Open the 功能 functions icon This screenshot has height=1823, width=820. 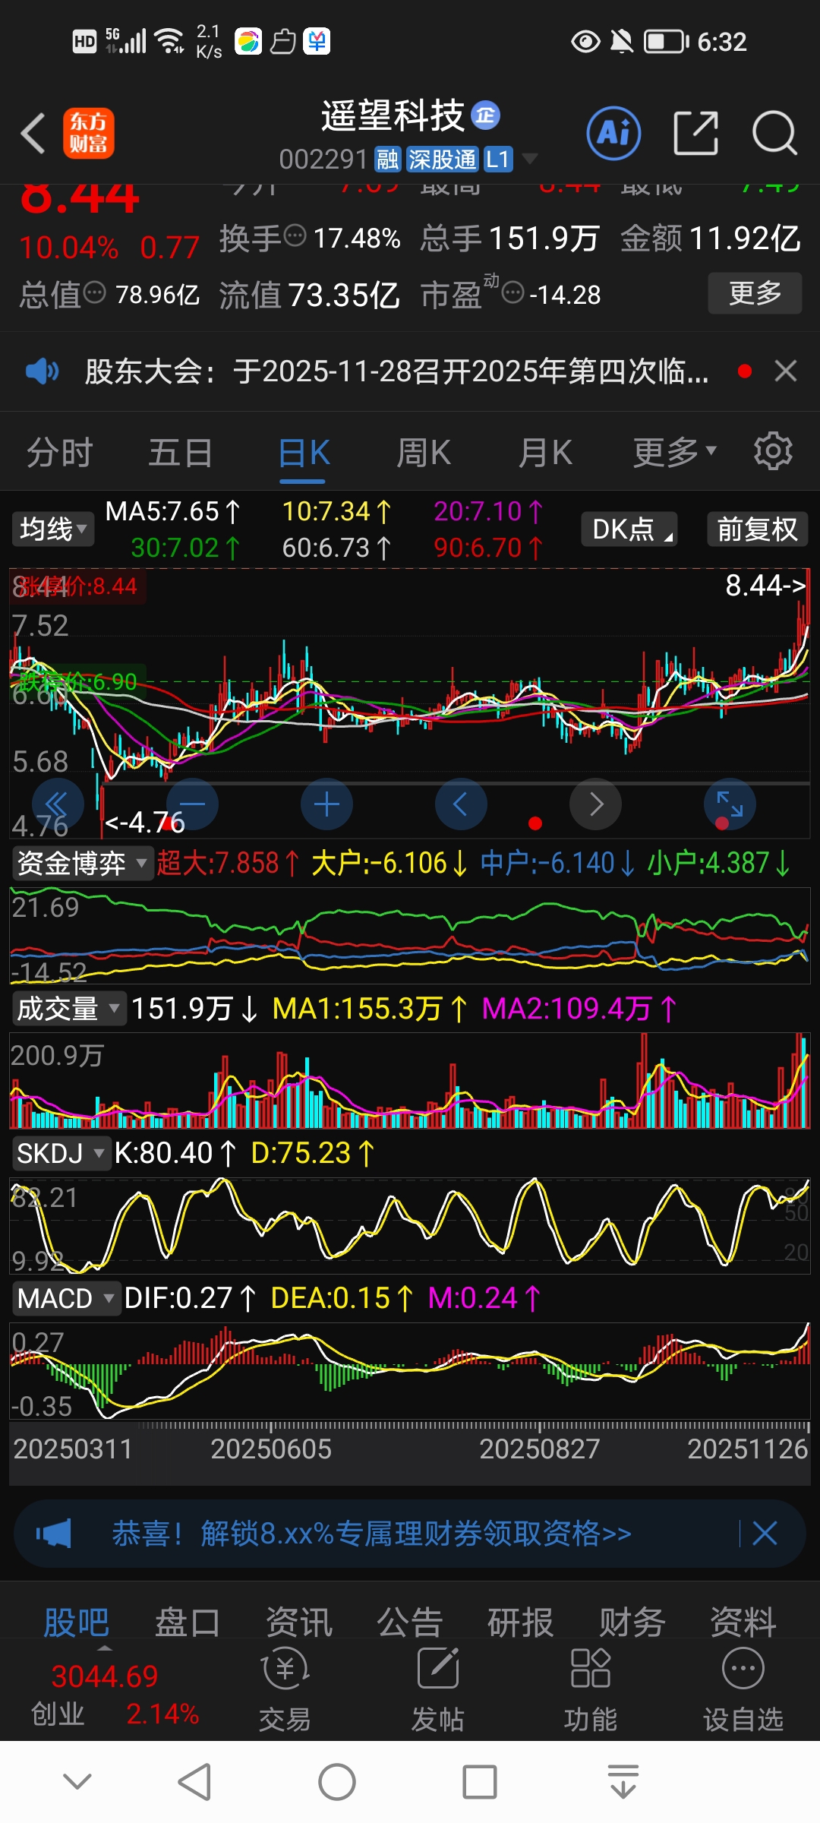[590, 1689]
